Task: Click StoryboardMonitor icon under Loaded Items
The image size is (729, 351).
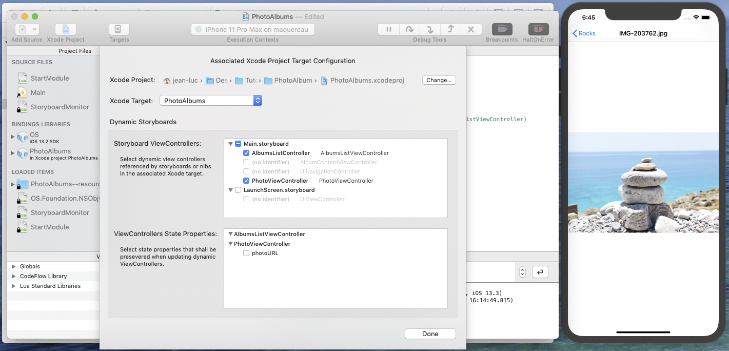Action: tap(22, 212)
